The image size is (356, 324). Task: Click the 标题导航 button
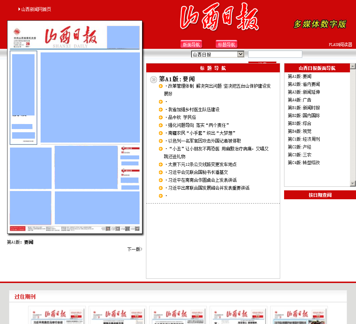pyautogui.click(x=226, y=44)
